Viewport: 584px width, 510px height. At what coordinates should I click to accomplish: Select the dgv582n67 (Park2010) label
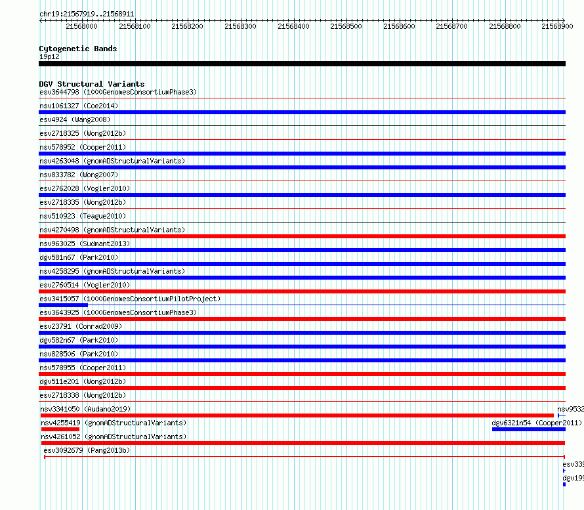click(x=79, y=340)
